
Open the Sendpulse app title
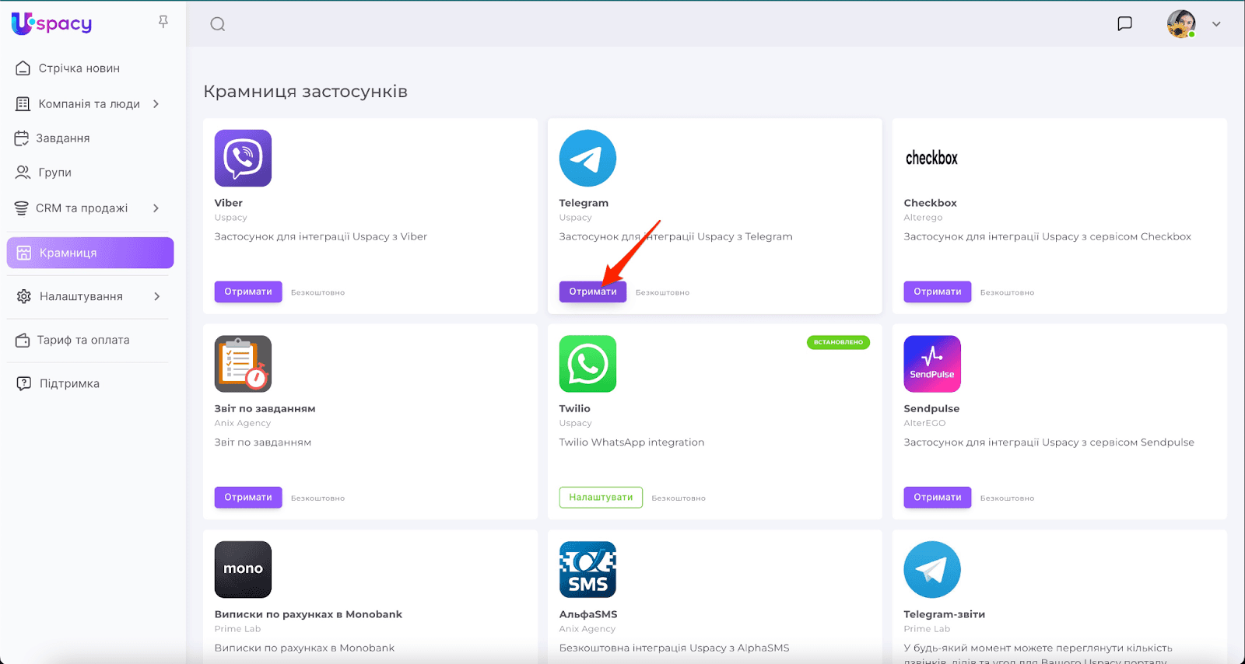point(931,409)
